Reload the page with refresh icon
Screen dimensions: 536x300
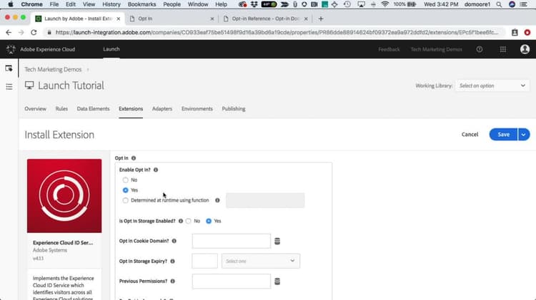pyautogui.click(x=34, y=32)
